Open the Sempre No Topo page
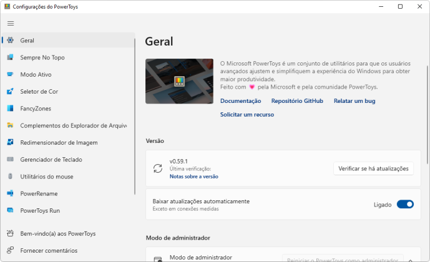 68,57
